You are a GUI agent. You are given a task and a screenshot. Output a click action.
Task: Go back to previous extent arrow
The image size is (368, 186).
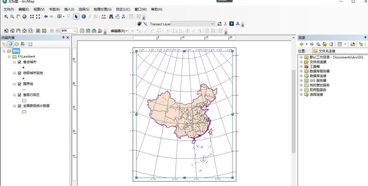point(46,17)
